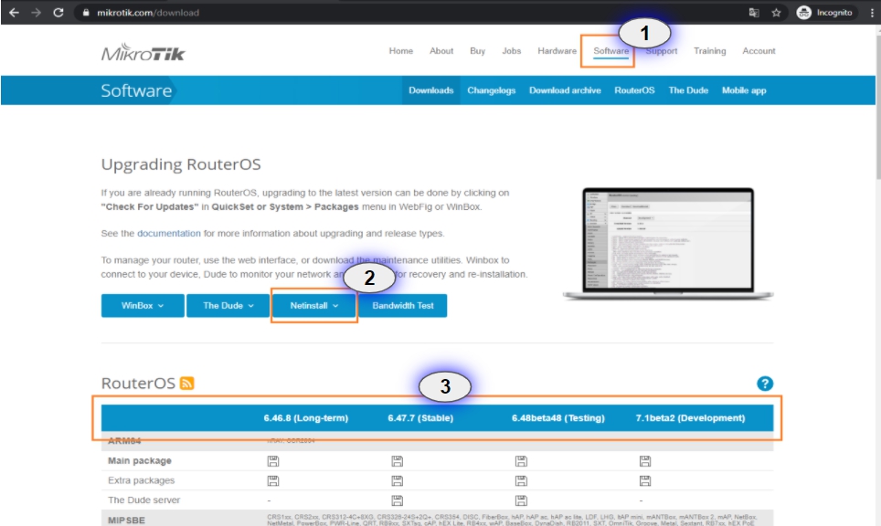Image resolution: width=881 pixels, height=526 pixels.
Task: Click the MIPSBE section label
Action: click(x=126, y=521)
